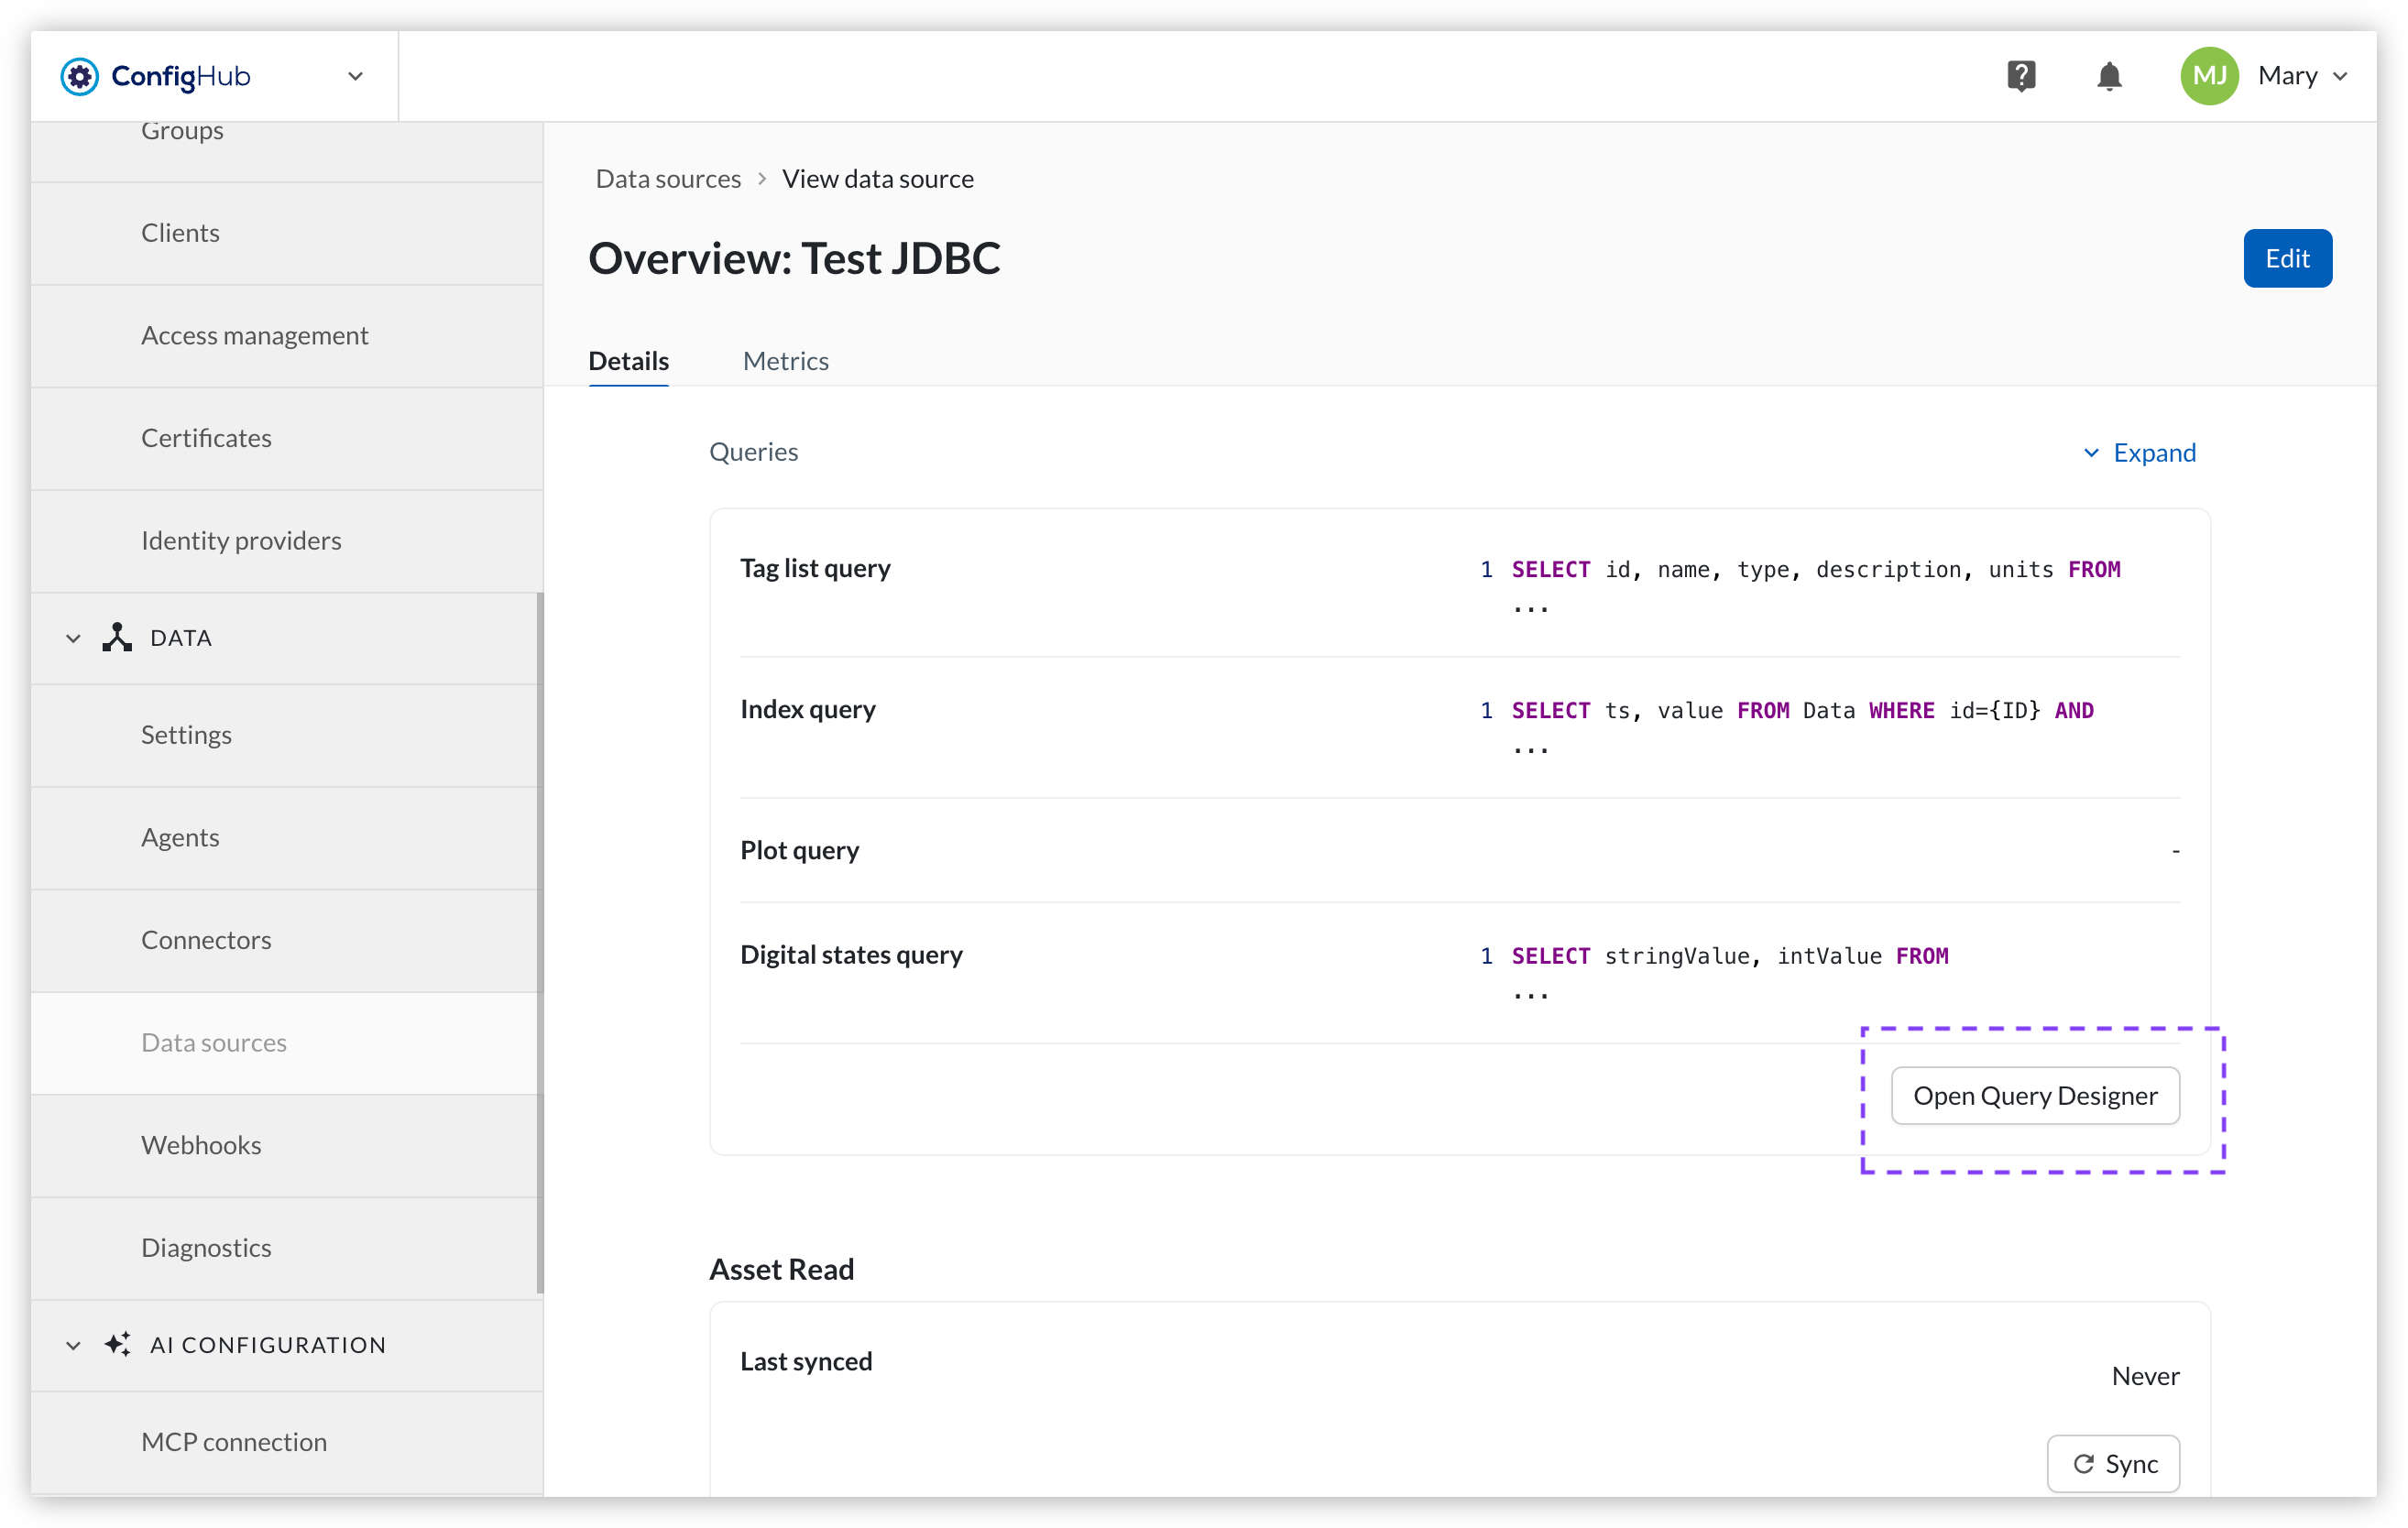Collapse the DATA section chevron
This screenshot has width=2408, height=1528.
[73, 638]
